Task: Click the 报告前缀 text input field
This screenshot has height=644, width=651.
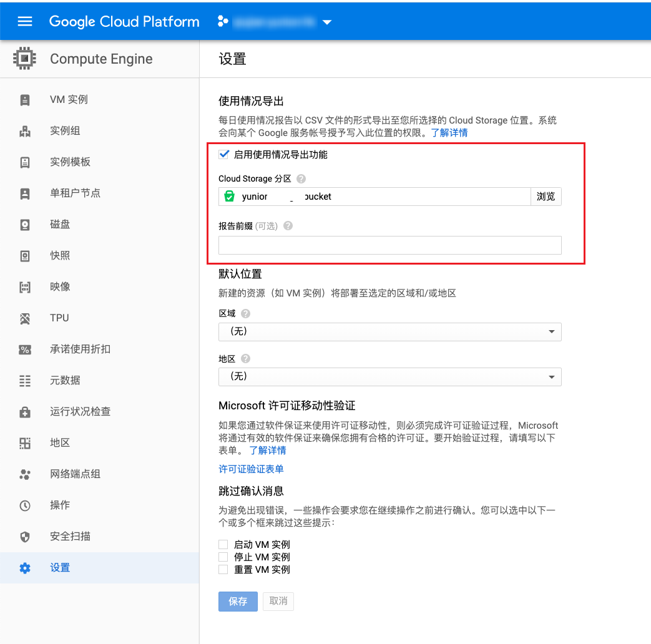Action: 389,245
